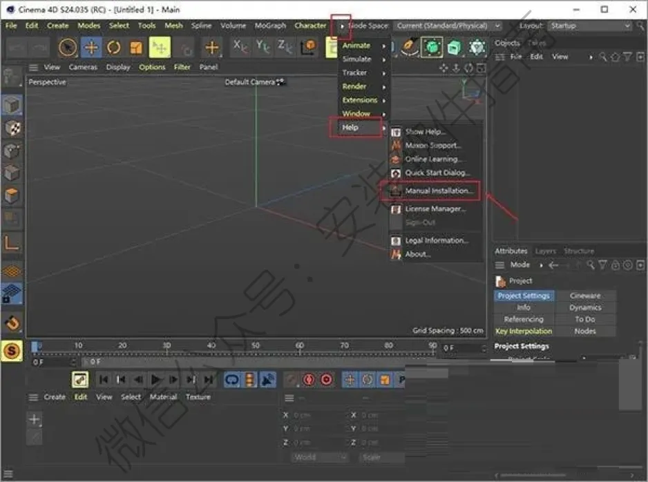Select Texture mode checkerboard icon
This screenshot has width=648, height=482.
coord(12,128)
